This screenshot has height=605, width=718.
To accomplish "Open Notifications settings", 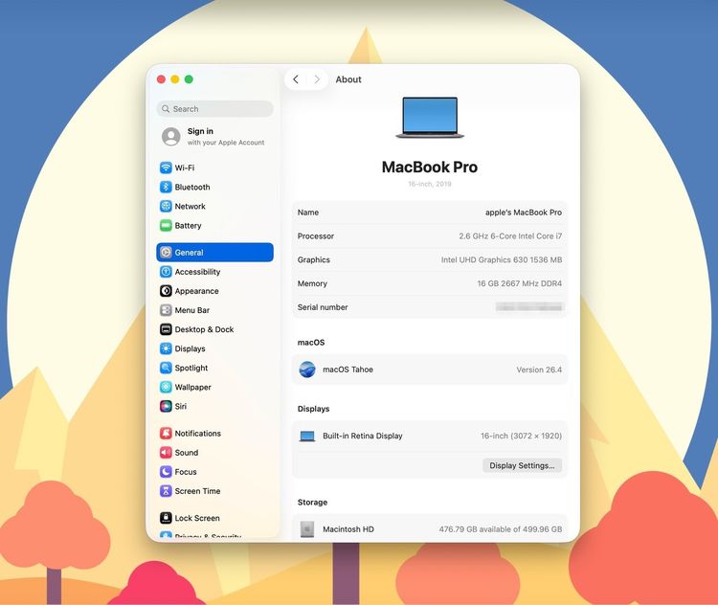I will point(214,434).
